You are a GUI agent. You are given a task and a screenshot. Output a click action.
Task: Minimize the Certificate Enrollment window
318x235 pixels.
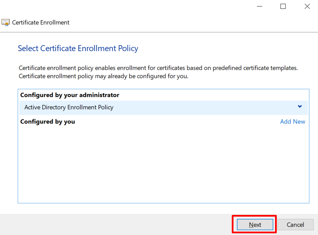260,6
